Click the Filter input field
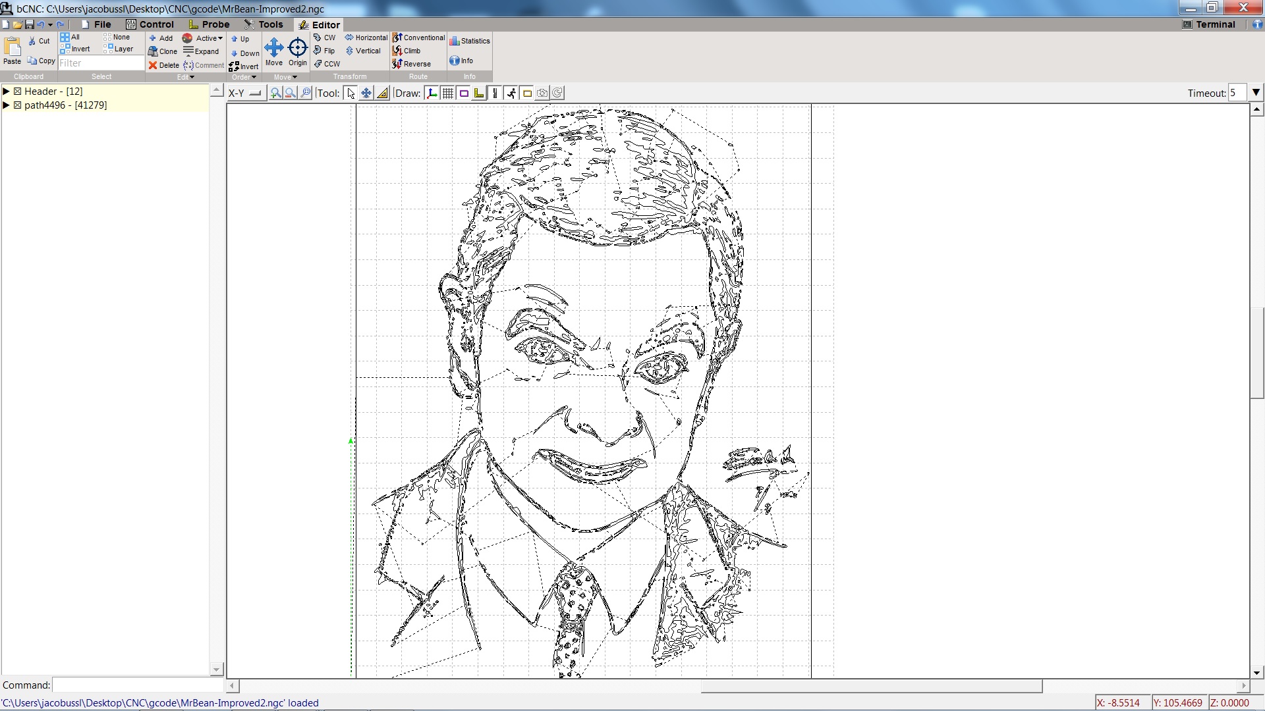 101,63
